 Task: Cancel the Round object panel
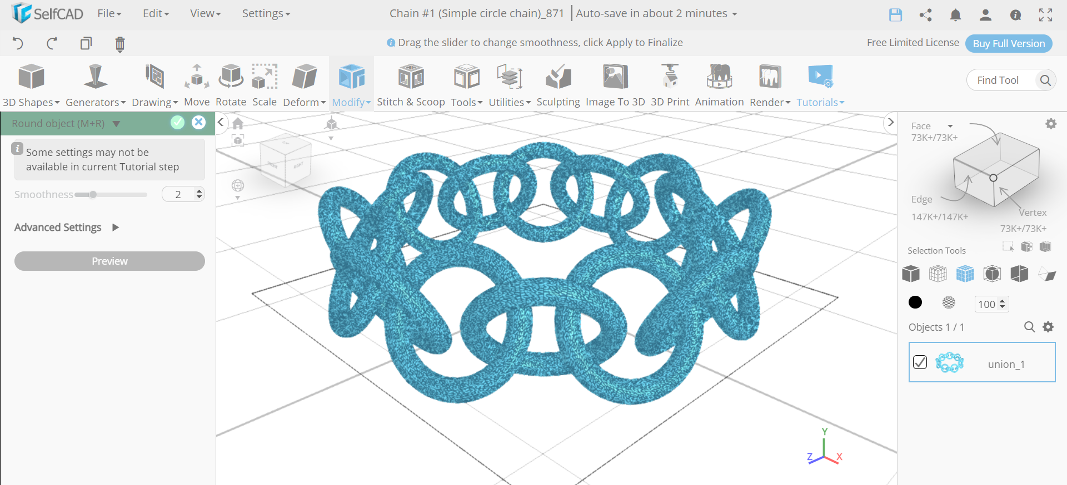pos(198,123)
